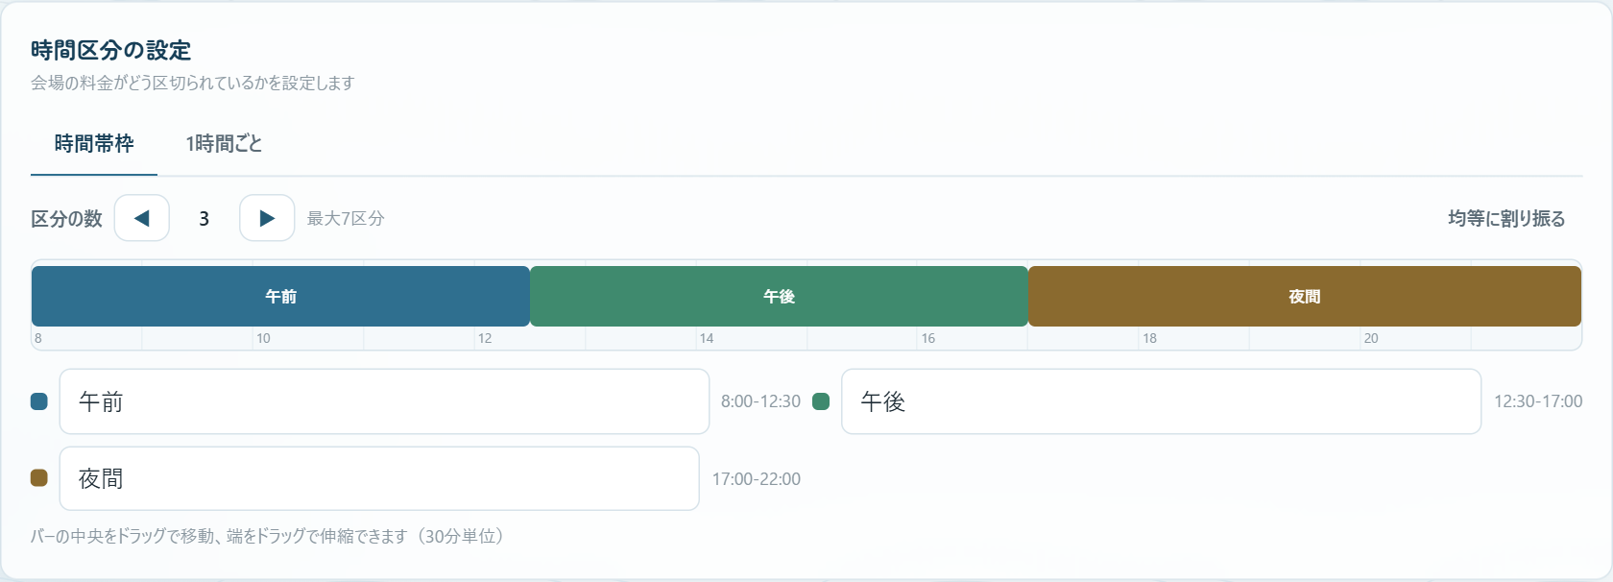Click the 時間区分の設定 heading
This screenshot has width=1613, height=582.
click(111, 50)
